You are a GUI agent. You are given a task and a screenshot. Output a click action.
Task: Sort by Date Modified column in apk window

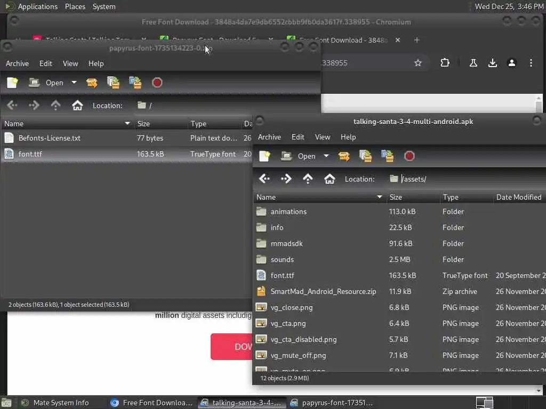(519, 197)
